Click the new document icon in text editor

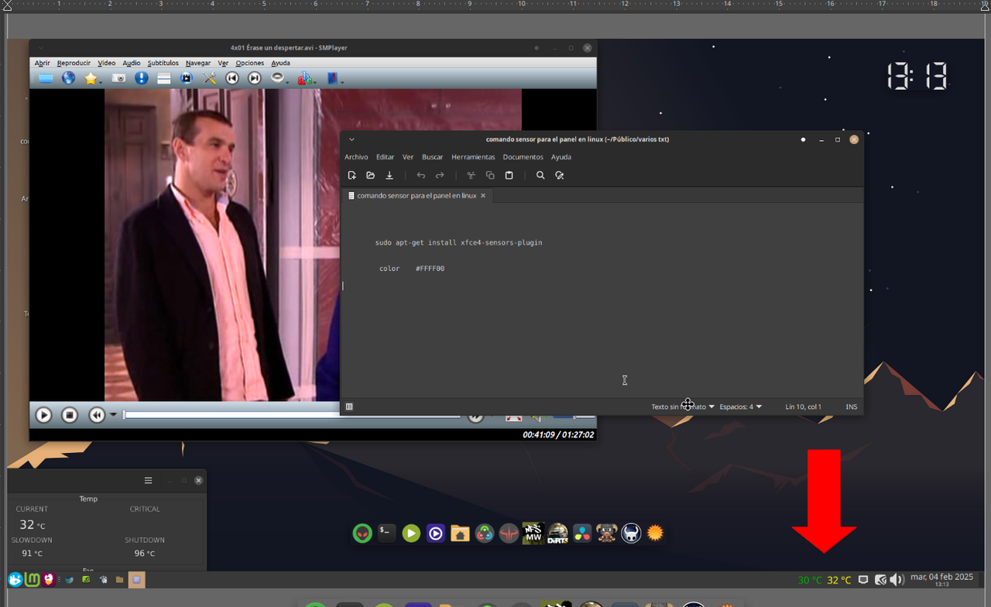point(351,176)
